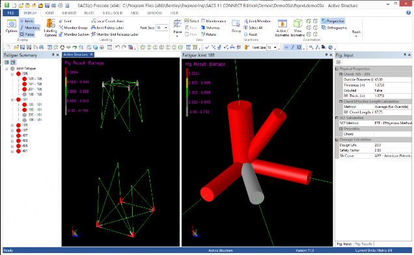This screenshot has height=255, width=414.
Task: Select brace 205 - 101 in tree
Action: 35,115
